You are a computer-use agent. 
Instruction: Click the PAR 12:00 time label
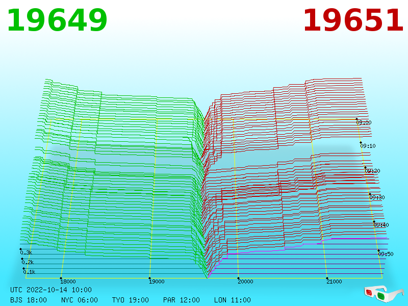point(182,300)
